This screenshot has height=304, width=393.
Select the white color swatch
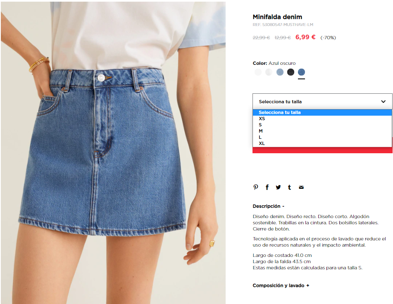coord(258,72)
